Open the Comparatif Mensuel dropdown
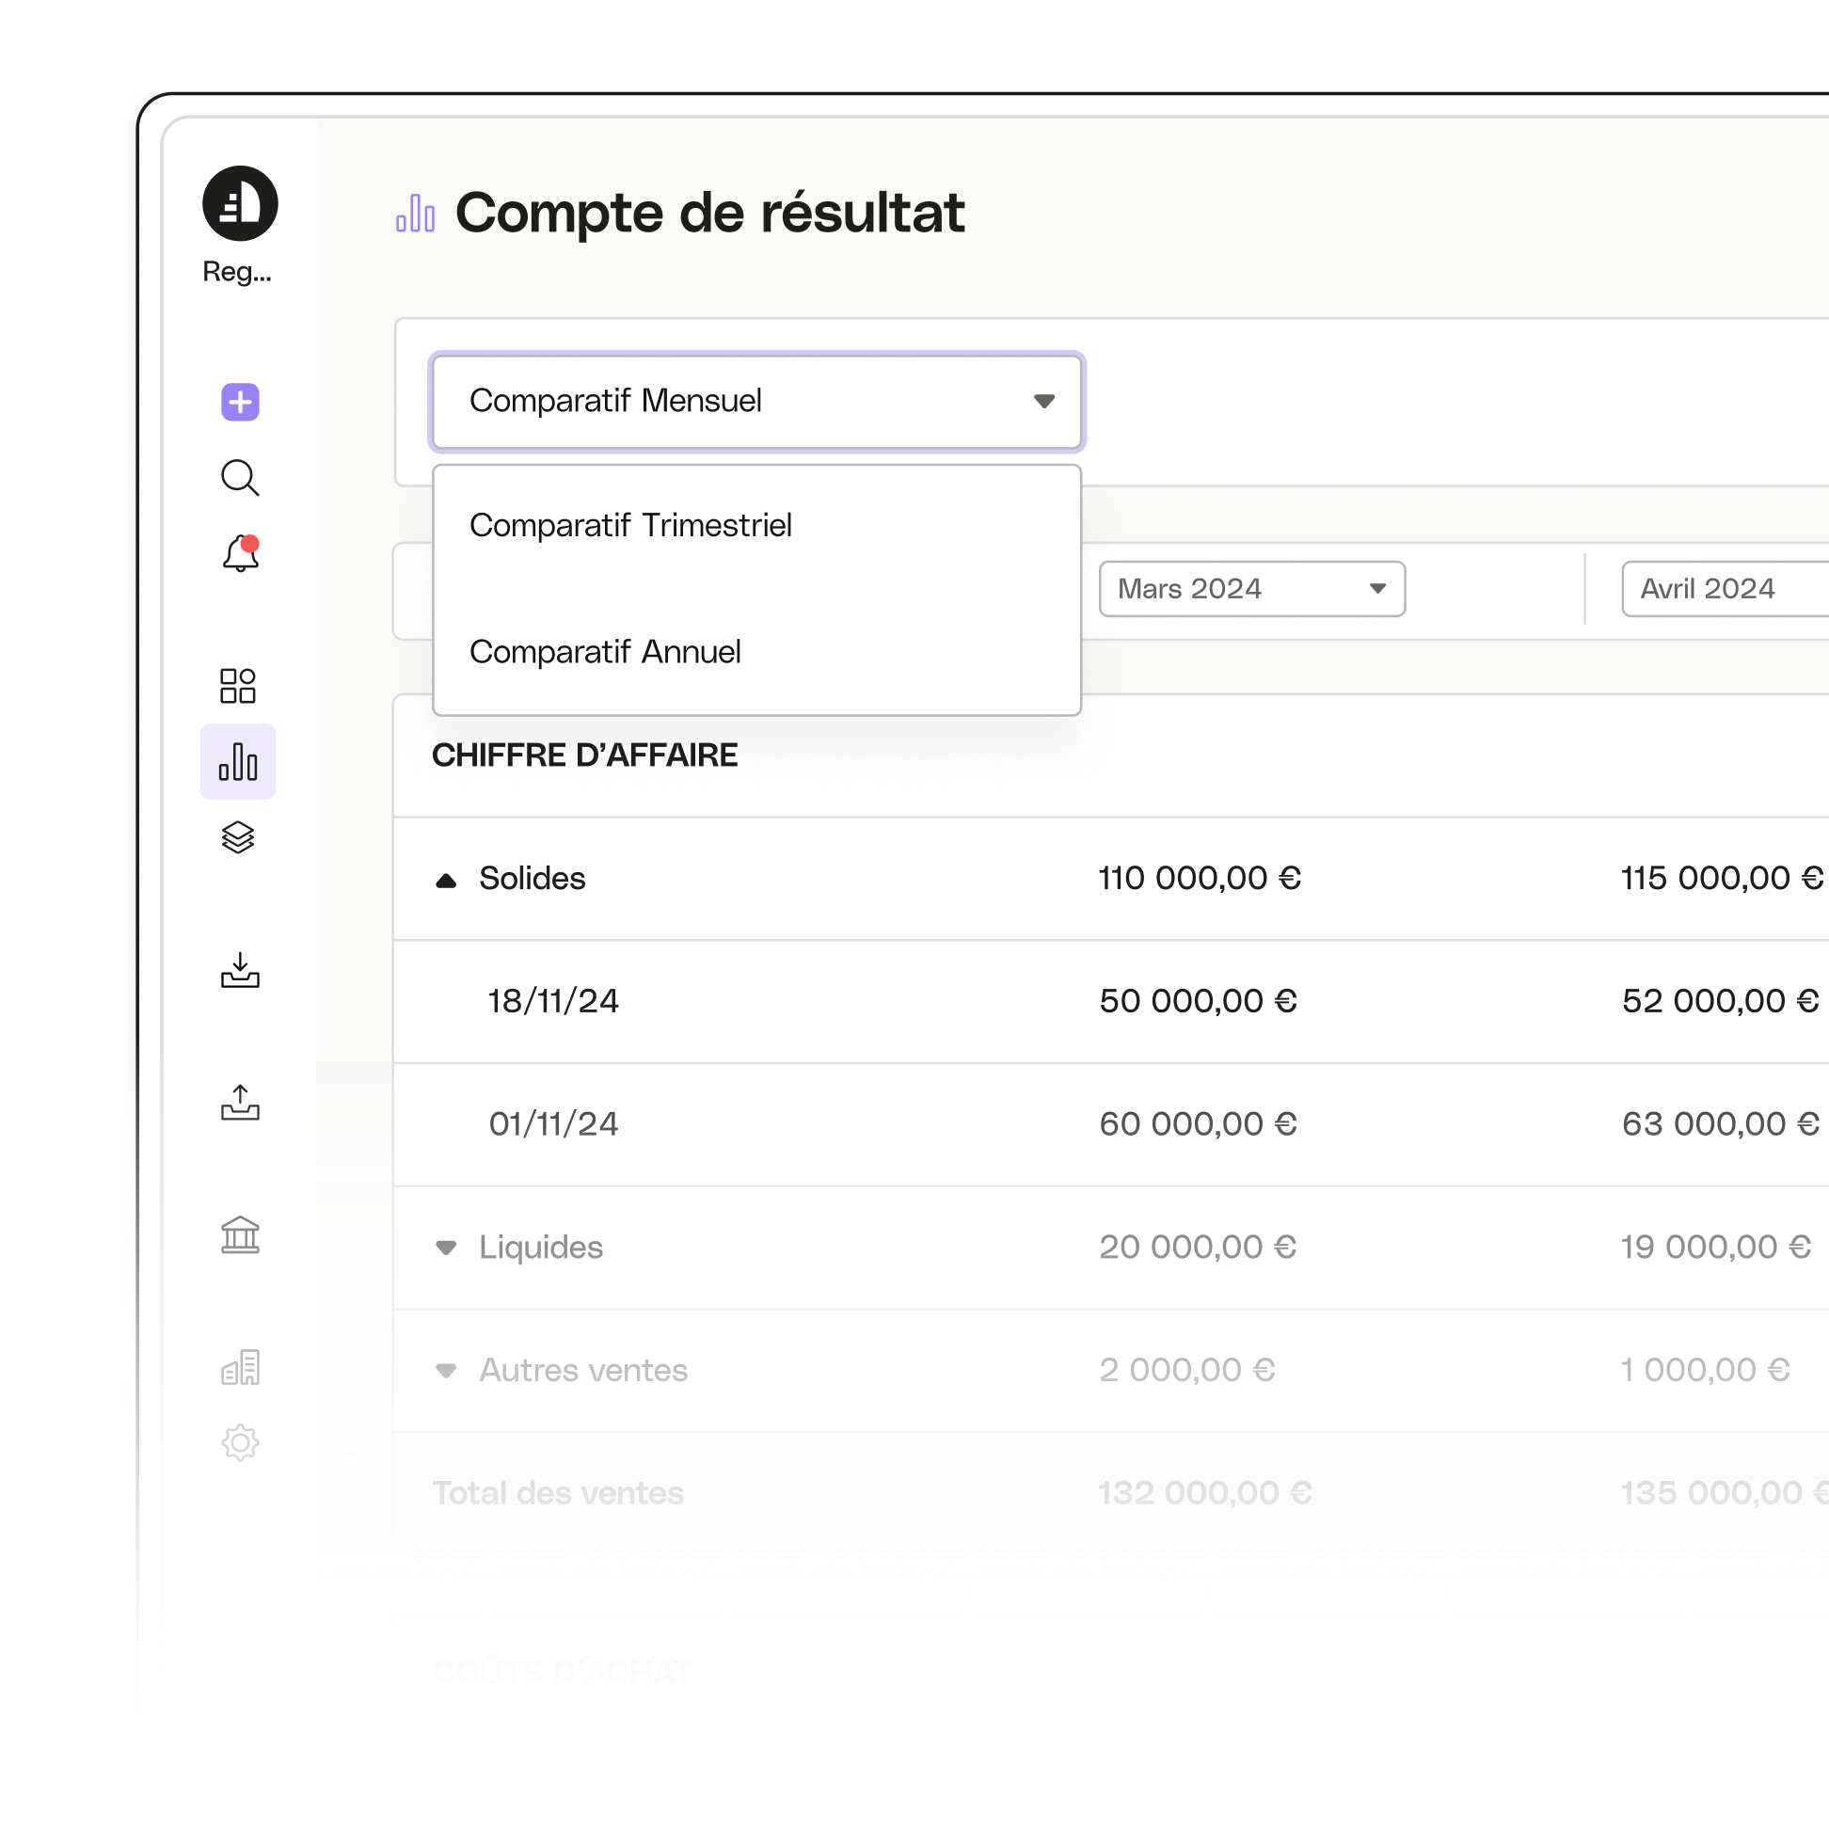This screenshot has width=1829, height=1829. pyautogui.click(x=755, y=399)
